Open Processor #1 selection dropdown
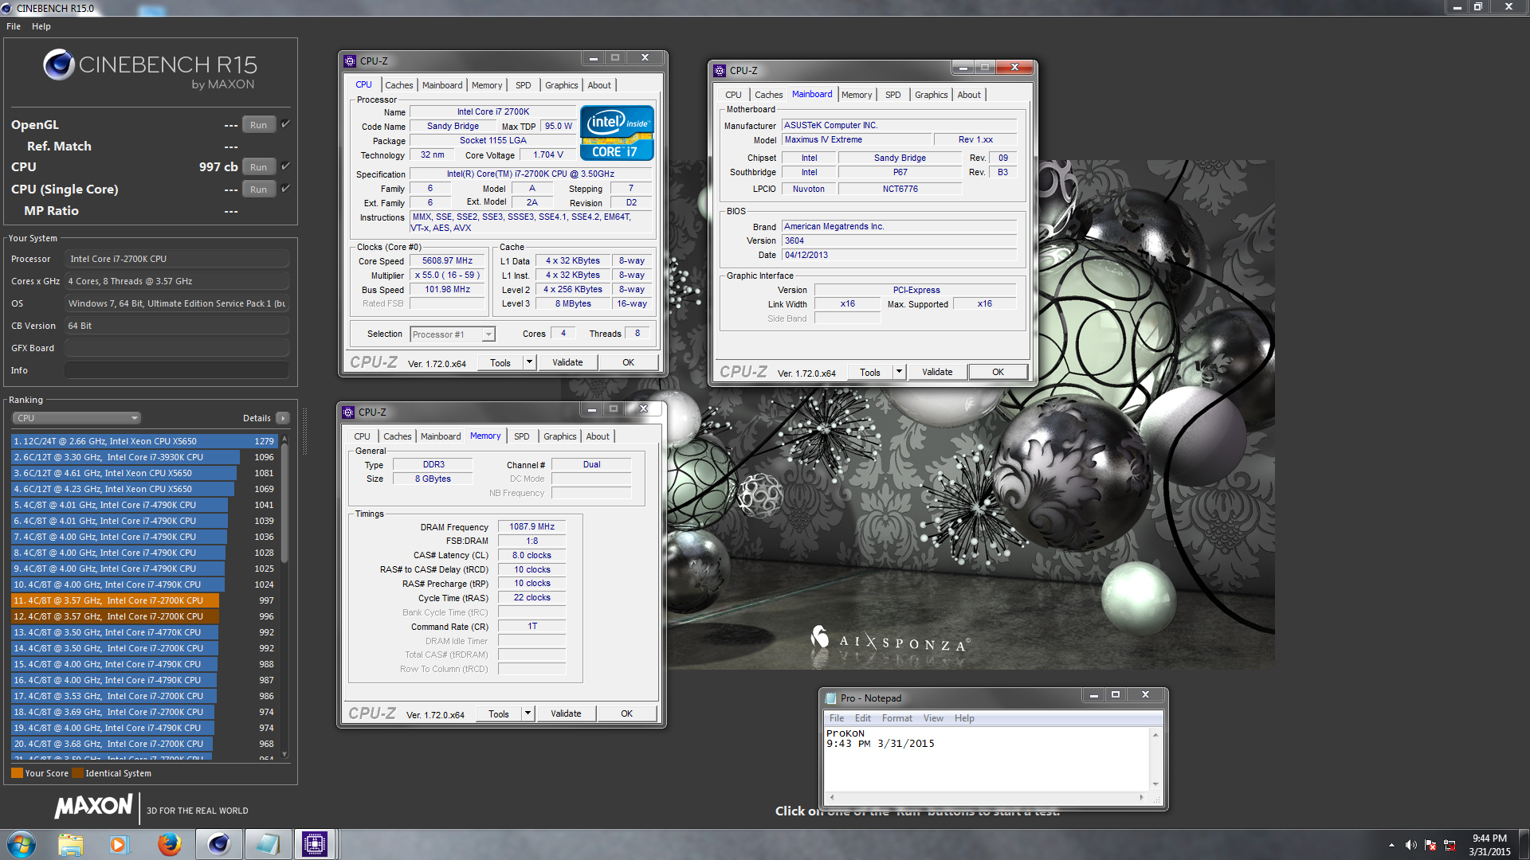This screenshot has height=860, width=1530. pyautogui.click(x=453, y=334)
